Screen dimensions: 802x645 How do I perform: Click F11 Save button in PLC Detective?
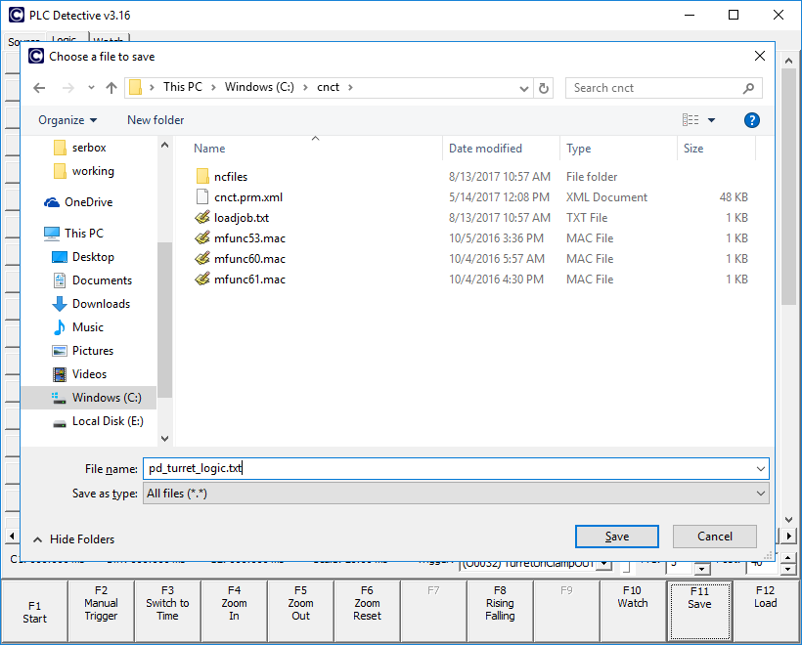[x=699, y=611]
